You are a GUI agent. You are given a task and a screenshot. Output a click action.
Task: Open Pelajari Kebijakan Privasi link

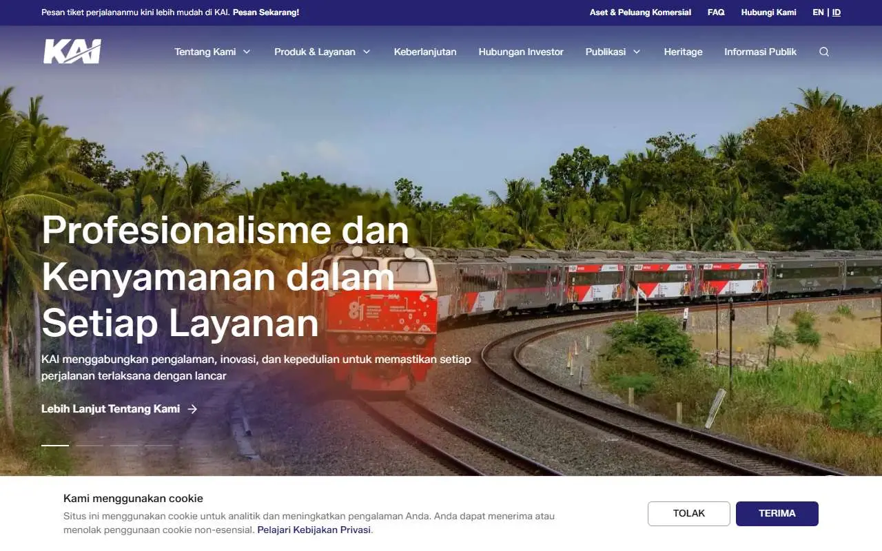pyautogui.click(x=314, y=530)
